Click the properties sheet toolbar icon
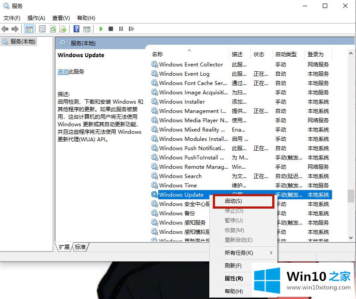This screenshot has height=299, width=356. 42,29
